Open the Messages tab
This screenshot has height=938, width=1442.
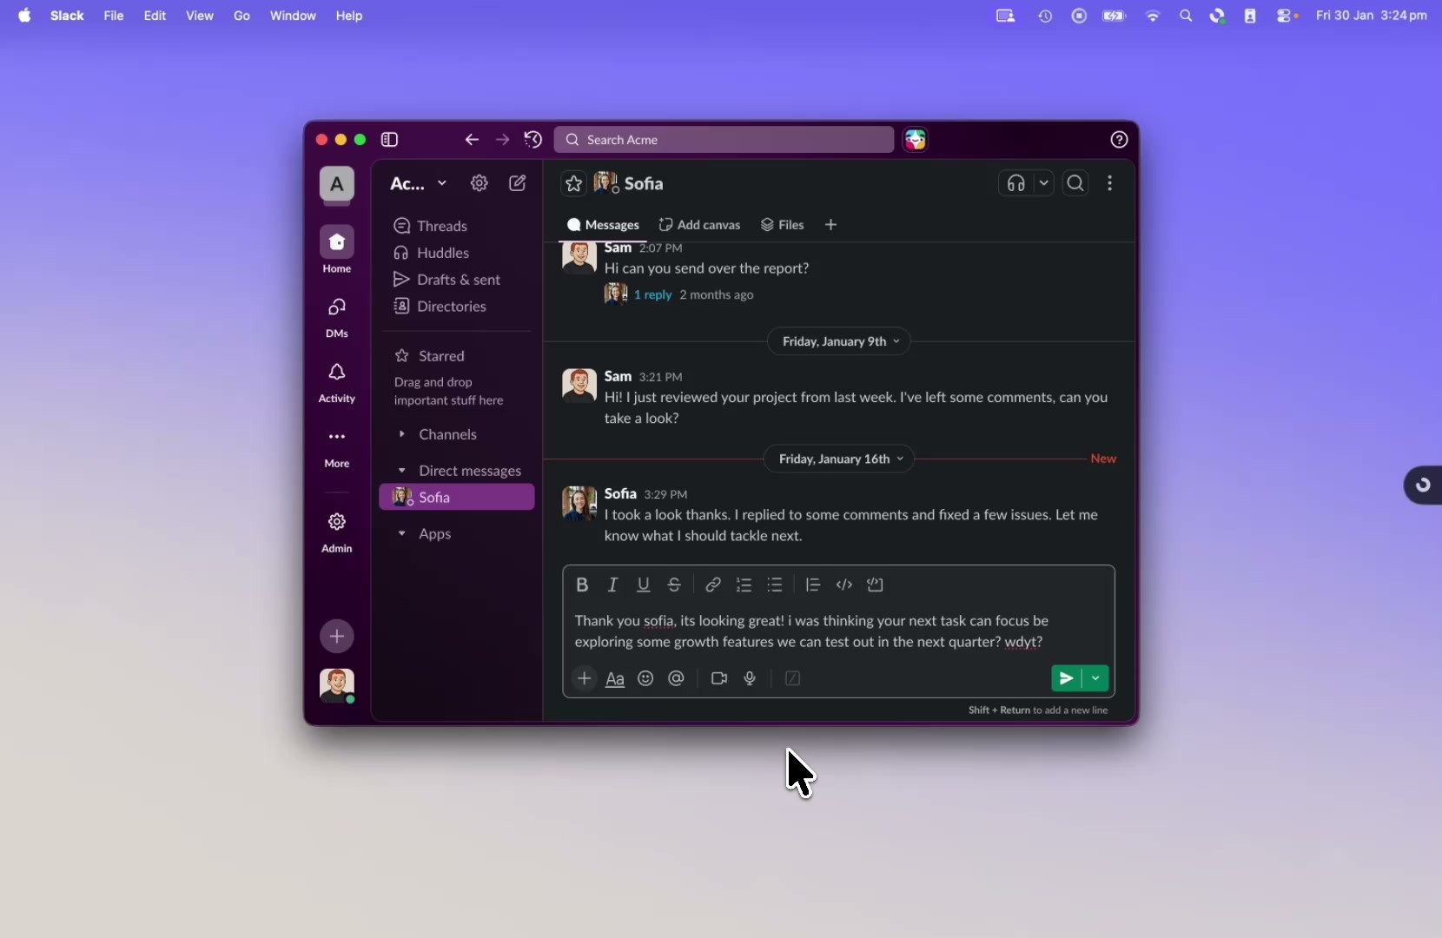coord(603,226)
